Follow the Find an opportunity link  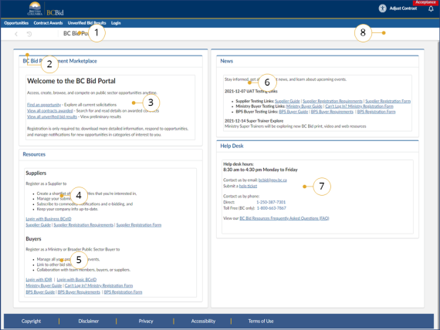(44, 105)
